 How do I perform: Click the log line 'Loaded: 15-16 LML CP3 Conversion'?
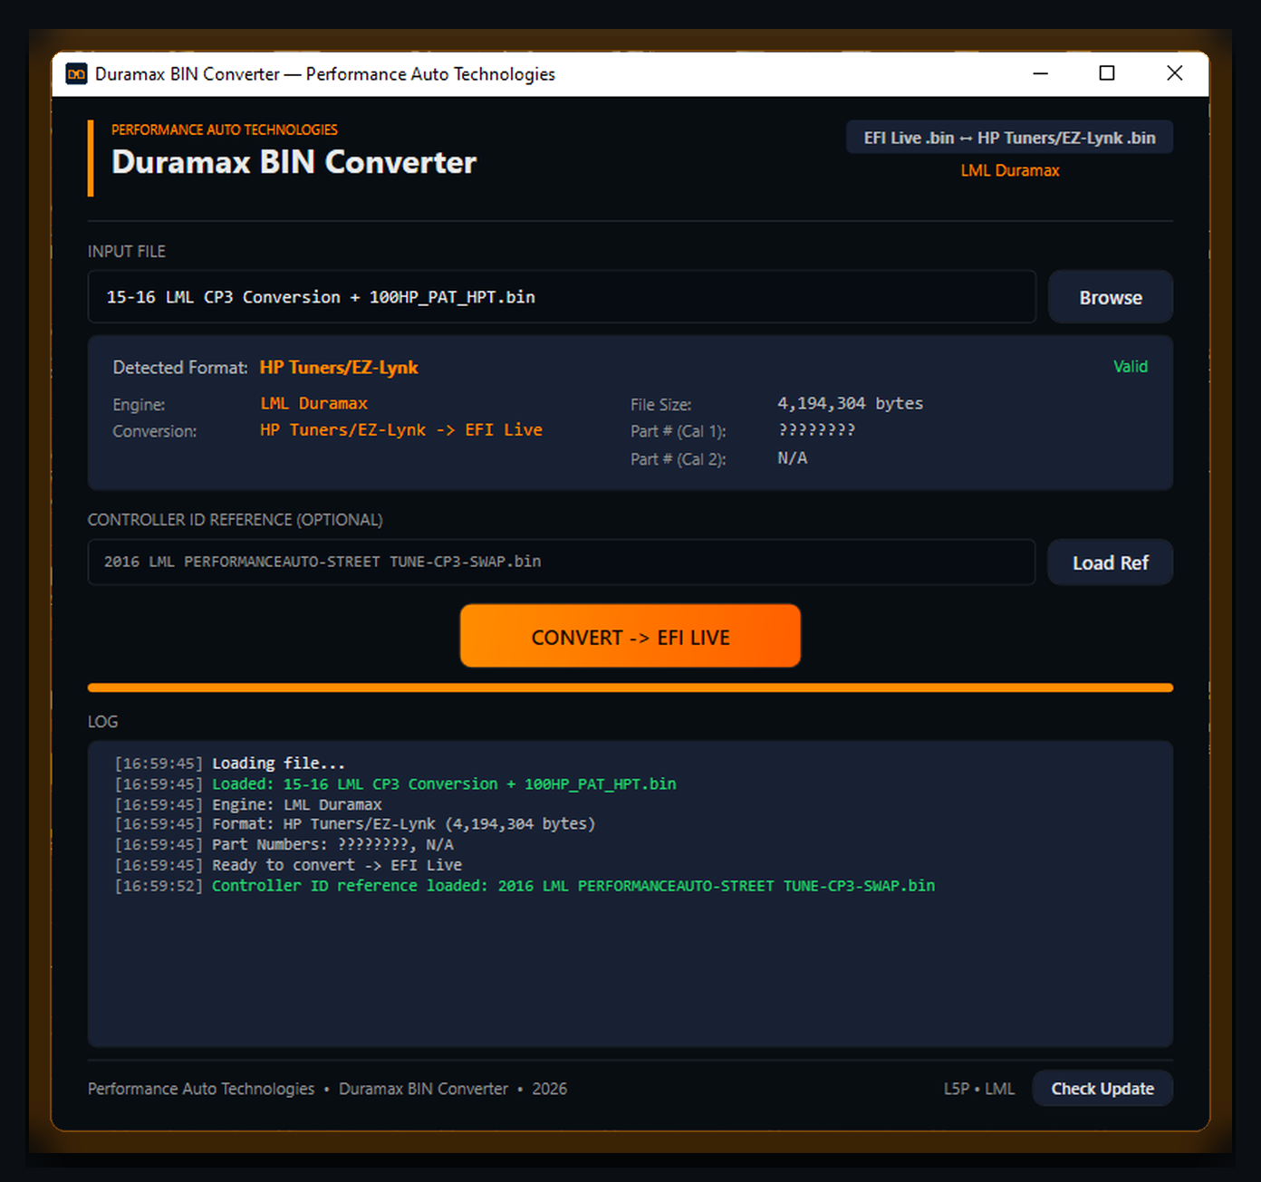click(x=396, y=784)
